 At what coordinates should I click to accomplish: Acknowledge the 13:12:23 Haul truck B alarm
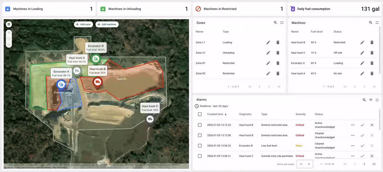click(362, 125)
